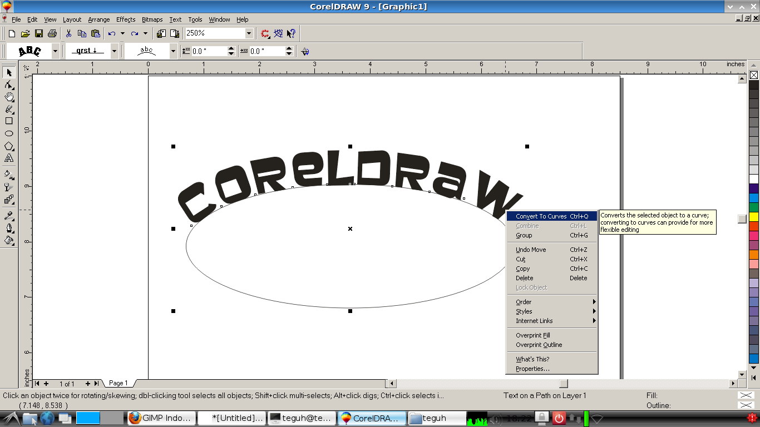Click the Export toolbar icon
The image size is (760, 427).
click(174, 33)
